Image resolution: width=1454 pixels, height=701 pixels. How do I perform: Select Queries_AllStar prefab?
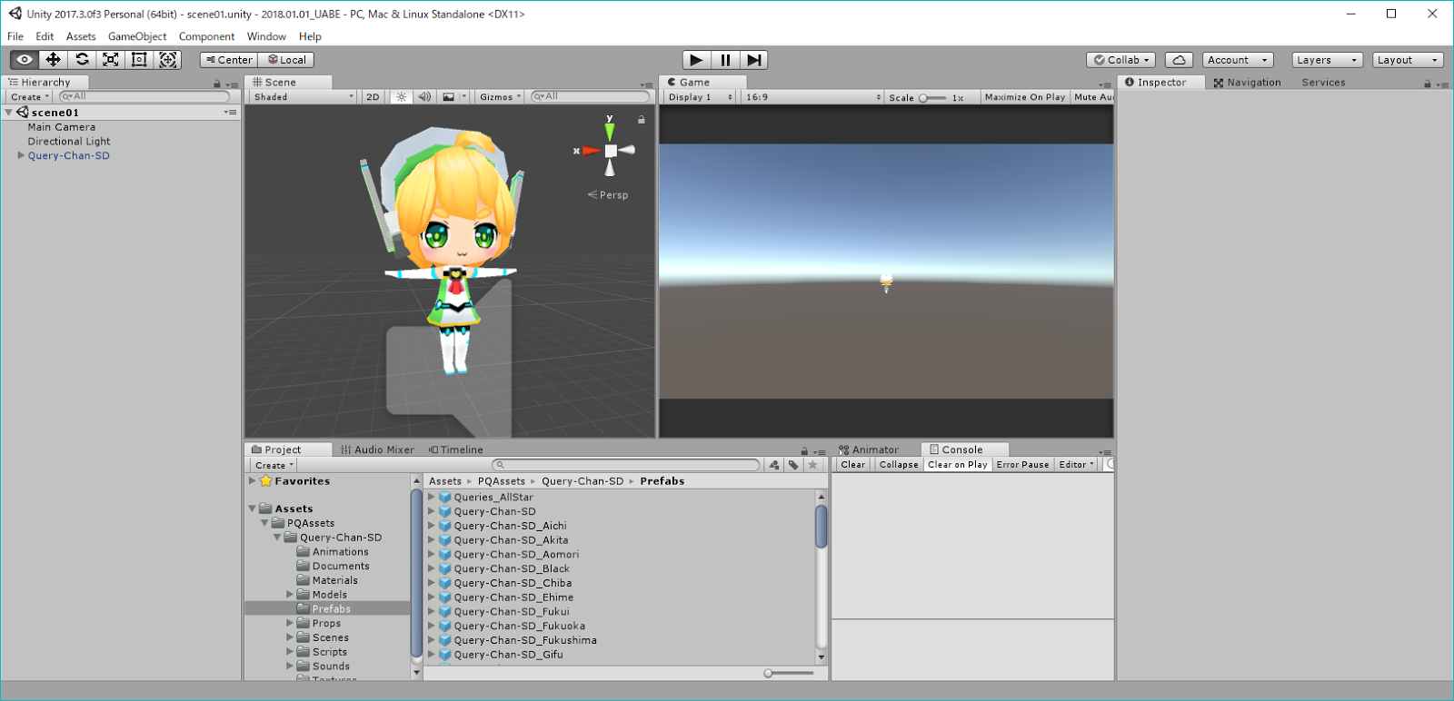tap(493, 497)
